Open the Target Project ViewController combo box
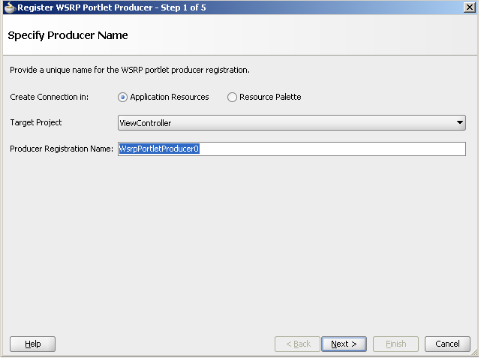The width and height of the screenshot is (484, 361). tap(292, 123)
